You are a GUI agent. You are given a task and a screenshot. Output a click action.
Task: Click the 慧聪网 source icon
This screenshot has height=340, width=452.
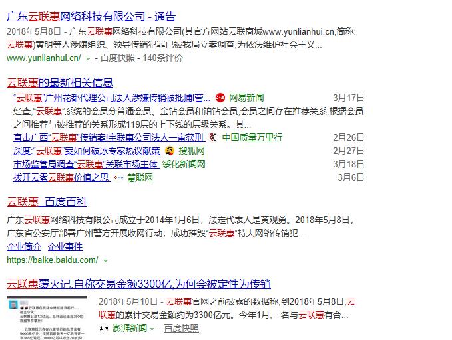point(118,178)
